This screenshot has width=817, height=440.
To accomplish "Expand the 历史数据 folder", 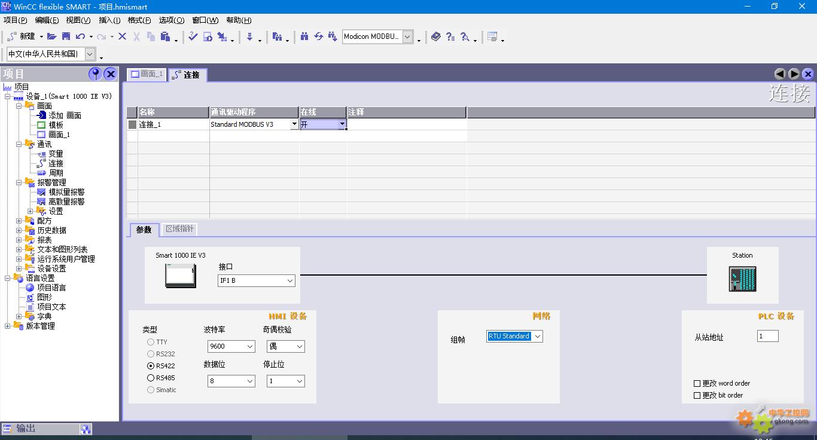I will pyautogui.click(x=19, y=230).
